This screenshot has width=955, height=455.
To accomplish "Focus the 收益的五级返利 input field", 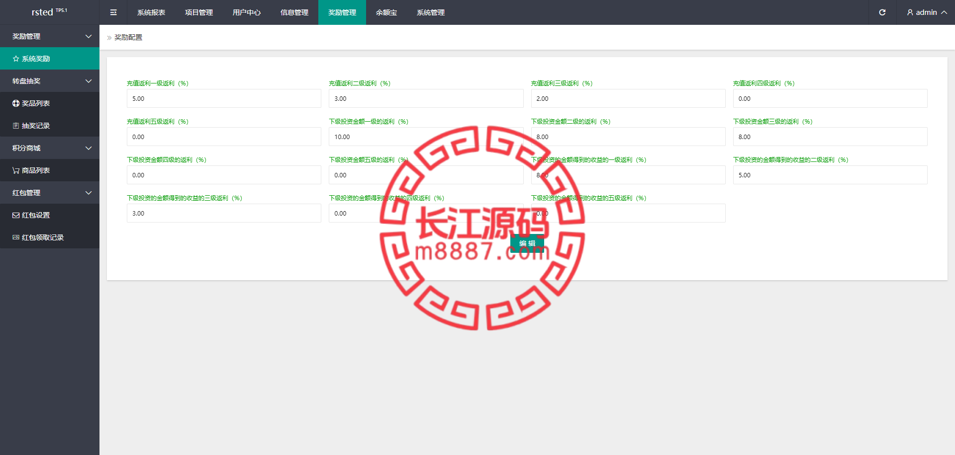I will pos(628,213).
